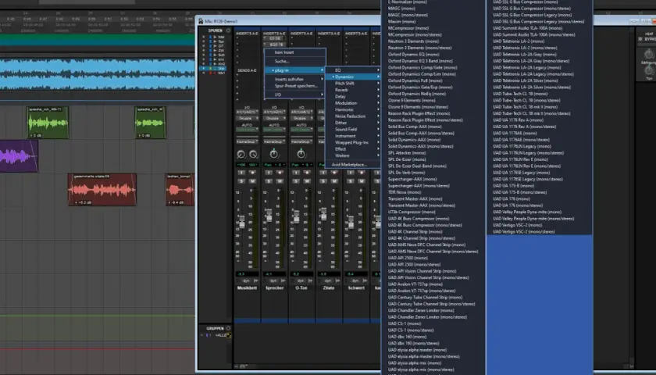
Task: Turn the pan knob on Sprecher channel
Action: pos(273,154)
